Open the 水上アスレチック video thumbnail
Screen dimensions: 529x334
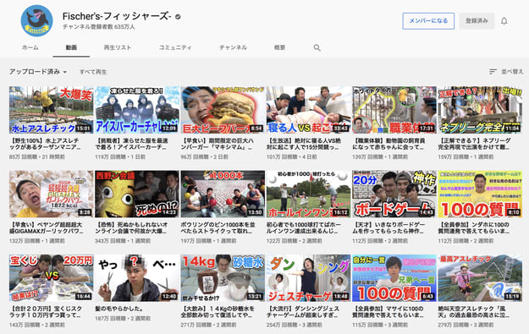click(x=52, y=110)
